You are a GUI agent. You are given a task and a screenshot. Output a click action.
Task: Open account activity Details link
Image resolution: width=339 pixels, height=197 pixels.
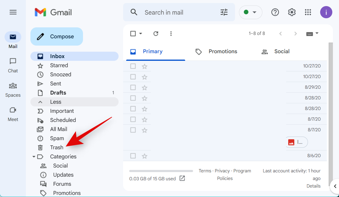(x=313, y=186)
